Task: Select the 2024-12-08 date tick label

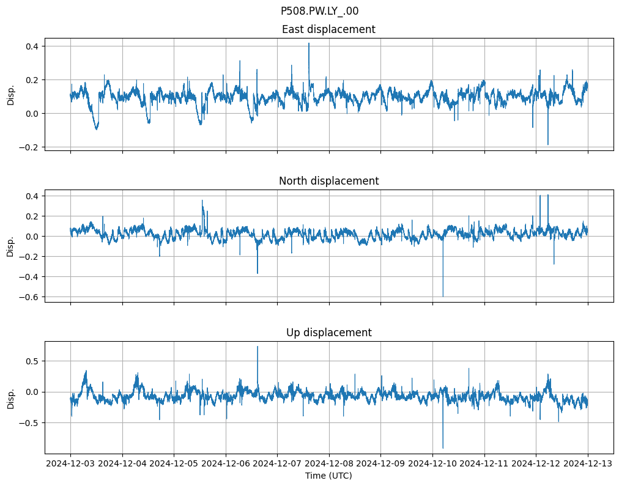Action: pyautogui.click(x=329, y=463)
